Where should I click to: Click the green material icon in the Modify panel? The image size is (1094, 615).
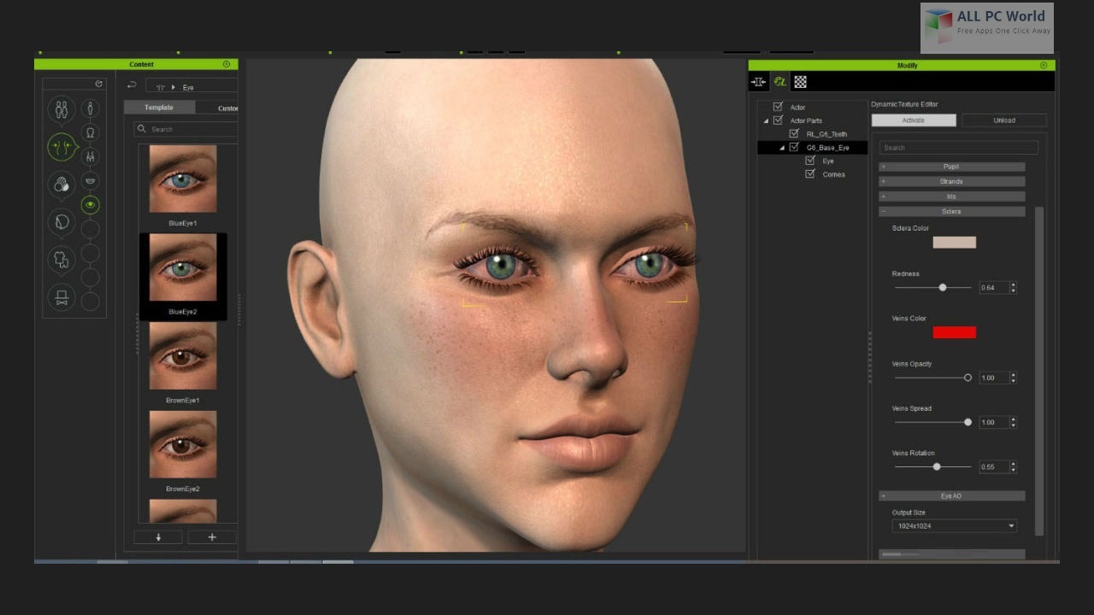click(x=779, y=82)
